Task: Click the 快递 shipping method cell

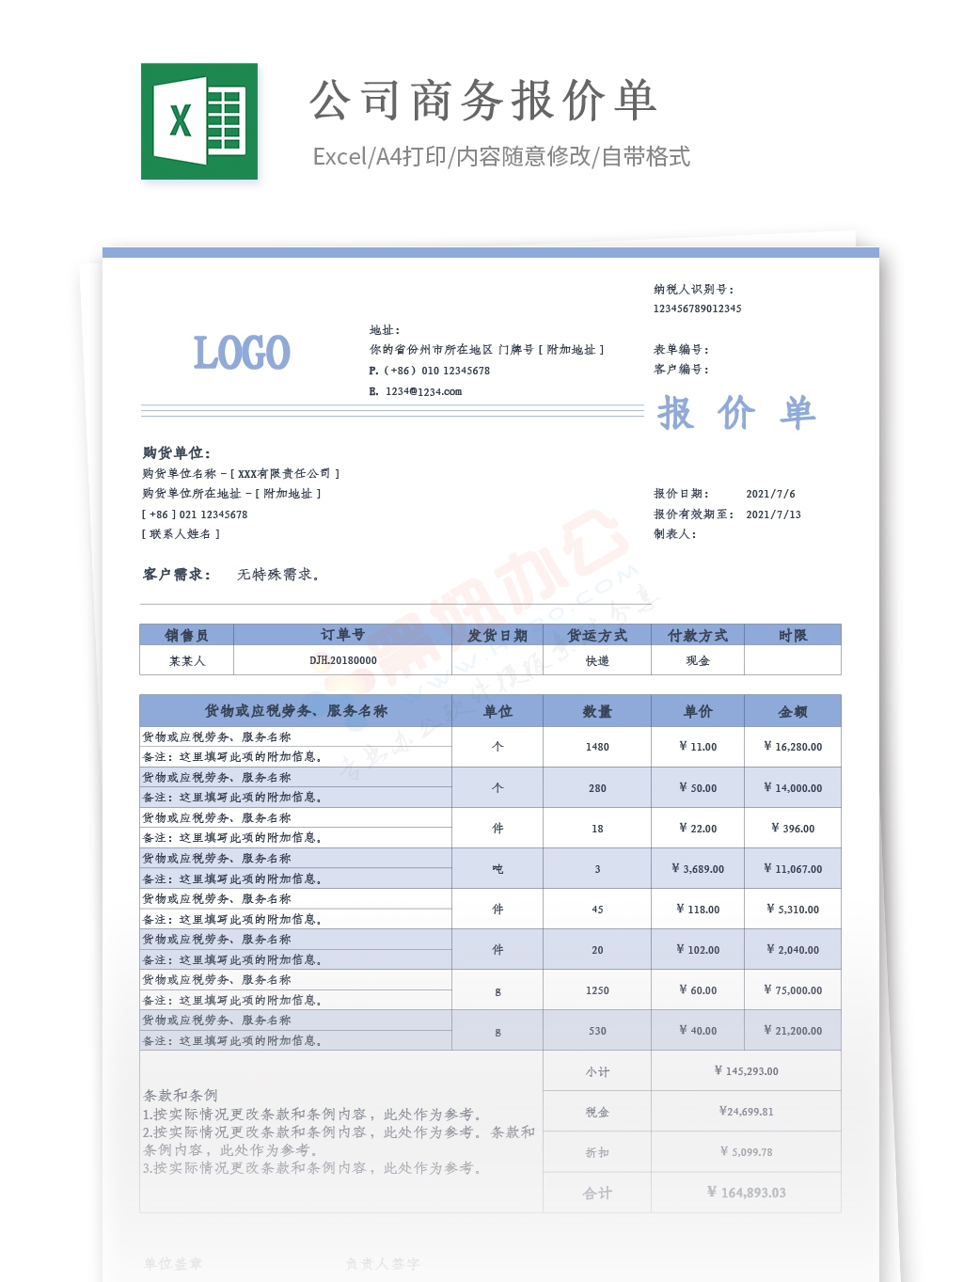Action: point(597,660)
